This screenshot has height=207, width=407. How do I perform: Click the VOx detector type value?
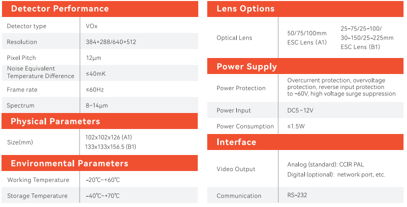(x=91, y=26)
